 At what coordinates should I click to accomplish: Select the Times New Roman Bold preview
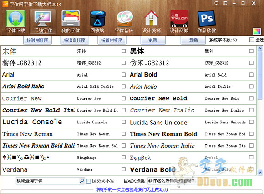pyautogui.click(x=163, y=134)
